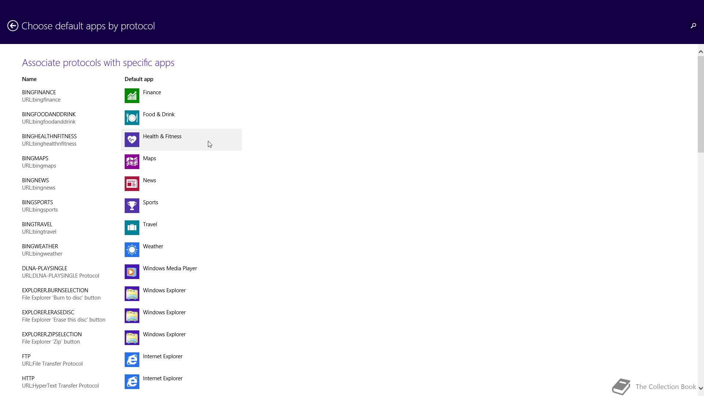Image resolution: width=704 pixels, height=396 pixels.
Task: Click 'URL:File Transfer Protocol' description
Action: (52, 364)
